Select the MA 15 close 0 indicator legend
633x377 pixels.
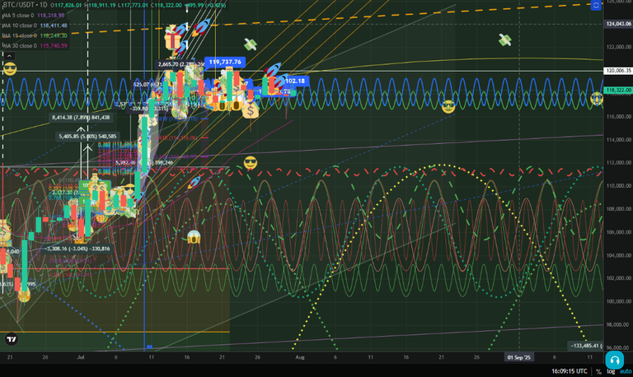click(35, 35)
